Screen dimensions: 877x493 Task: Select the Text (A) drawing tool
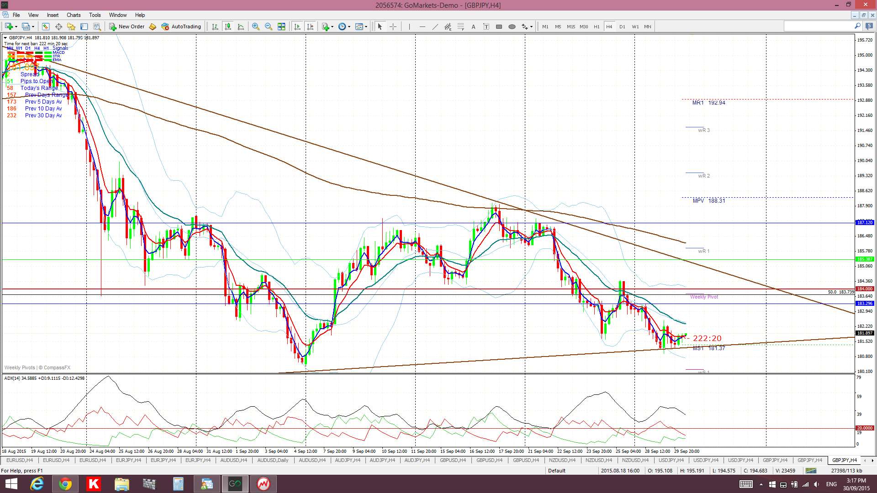tap(473, 26)
